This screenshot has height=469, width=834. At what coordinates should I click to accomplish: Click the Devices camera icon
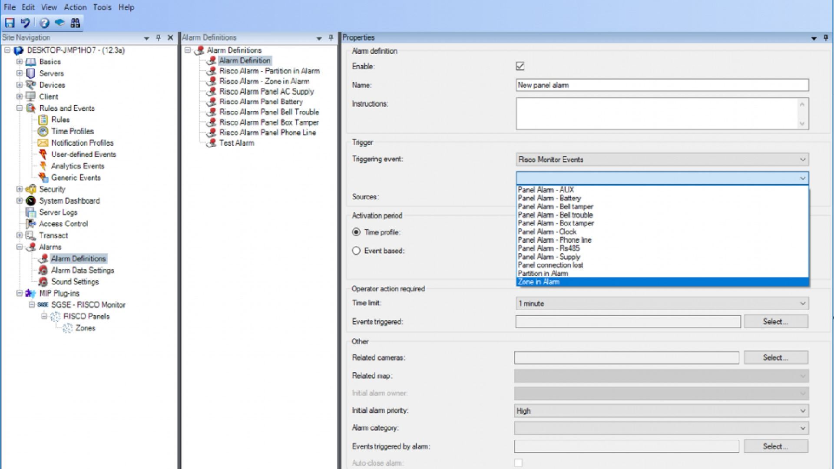[31, 85]
